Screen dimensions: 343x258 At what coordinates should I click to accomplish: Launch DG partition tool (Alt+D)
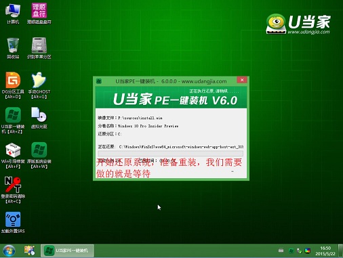point(13,85)
